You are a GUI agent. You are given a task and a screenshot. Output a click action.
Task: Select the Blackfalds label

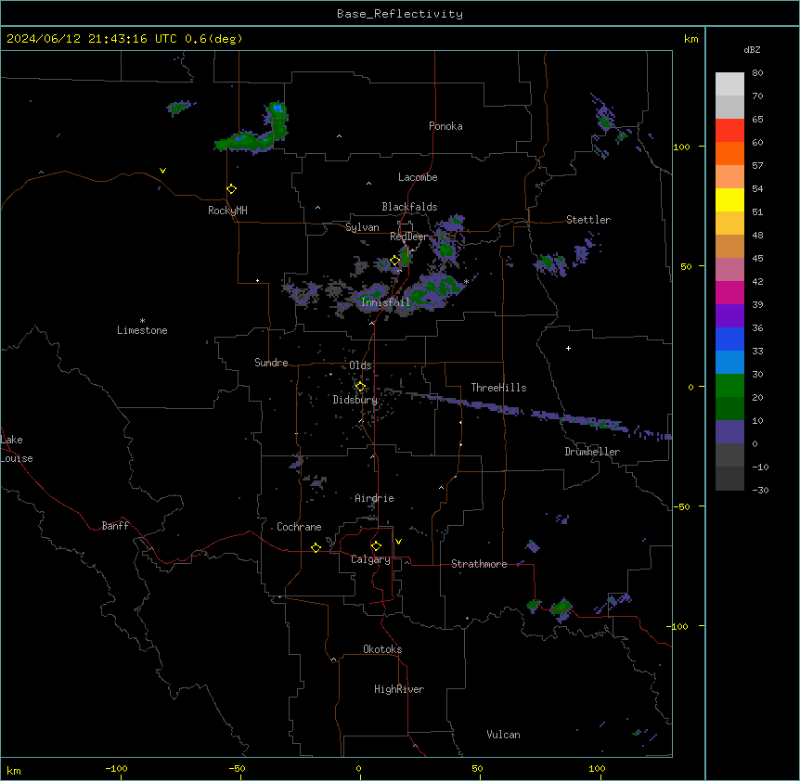[x=409, y=207]
